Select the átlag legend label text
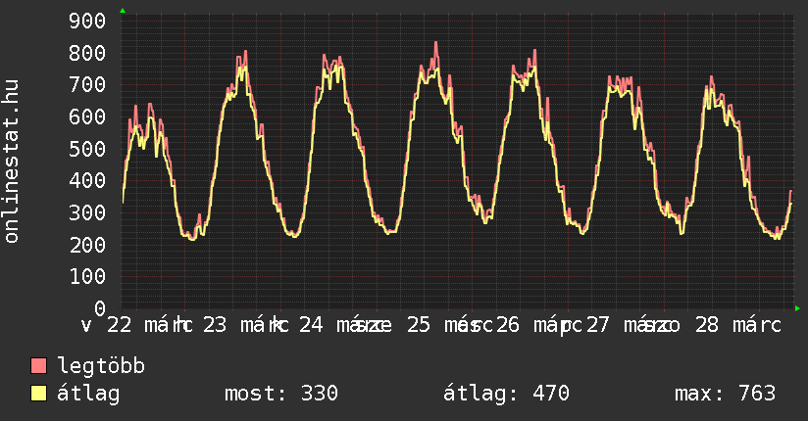Viewport: 808px width, 421px height. [x=89, y=394]
